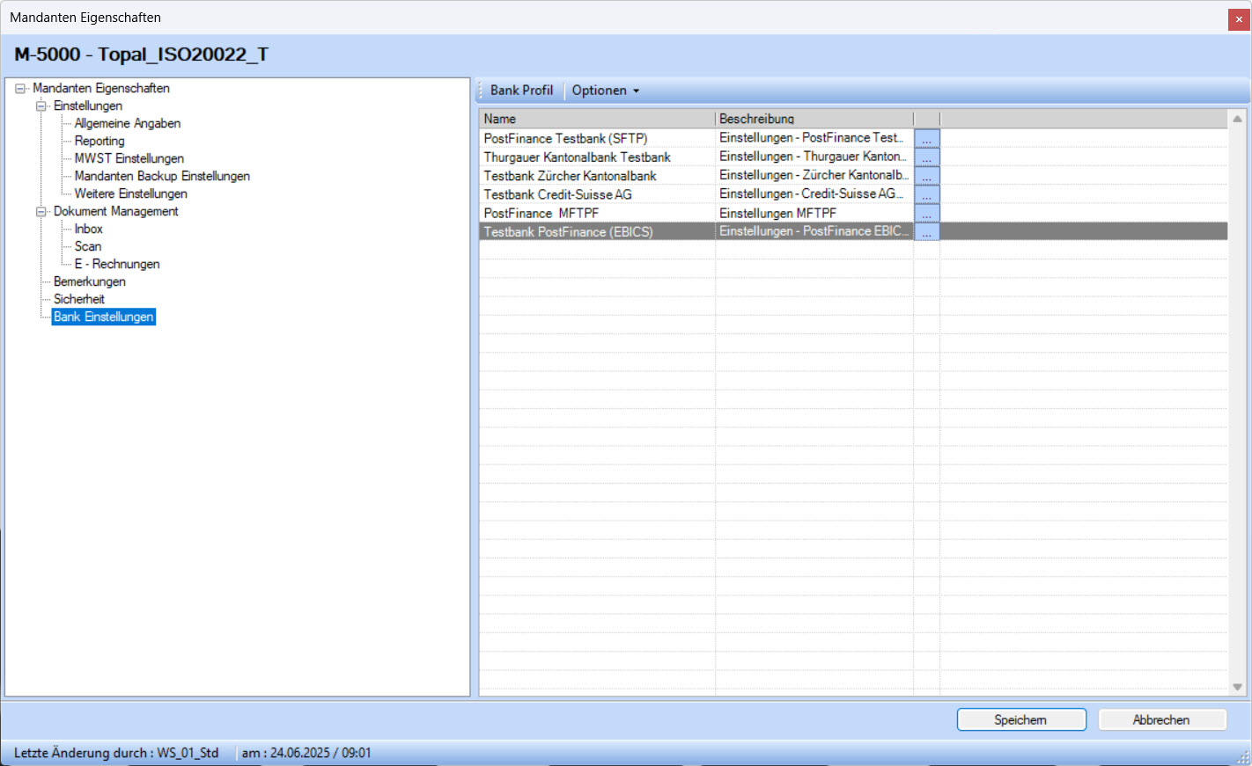Viewport: 1252px width, 766px height.
Task: Select E - Rechnungen tree item
Action: click(117, 265)
